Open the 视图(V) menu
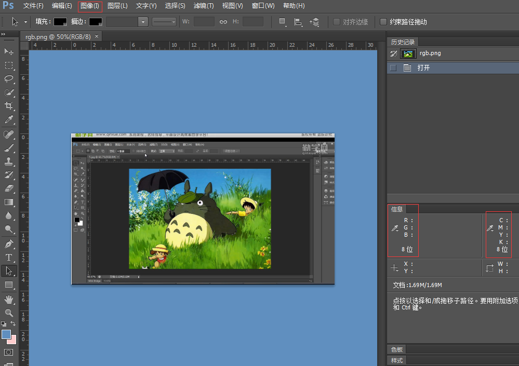This screenshot has width=519, height=366. [x=232, y=6]
